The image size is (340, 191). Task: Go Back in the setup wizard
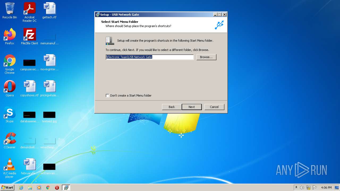(172, 107)
